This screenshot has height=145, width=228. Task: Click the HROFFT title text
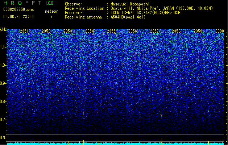(22, 3)
